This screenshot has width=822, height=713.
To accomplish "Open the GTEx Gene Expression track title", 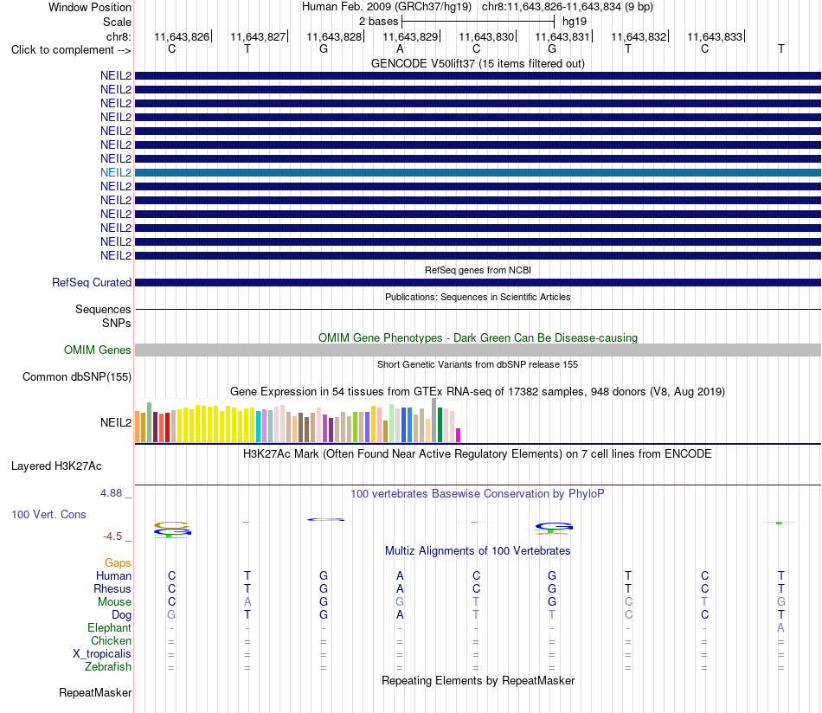I will pyautogui.click(x=478, y=392).
